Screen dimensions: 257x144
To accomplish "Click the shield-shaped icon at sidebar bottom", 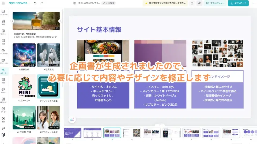I will coord(3,135).
